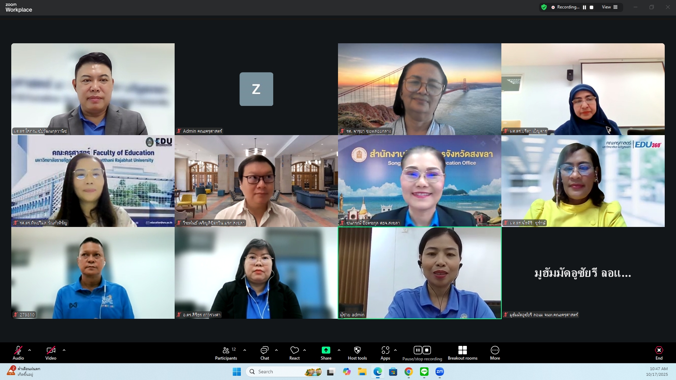Expand audio options arrow
Image resolution: width=676 pixels, height=380 pixels.
tap(30, 350)
